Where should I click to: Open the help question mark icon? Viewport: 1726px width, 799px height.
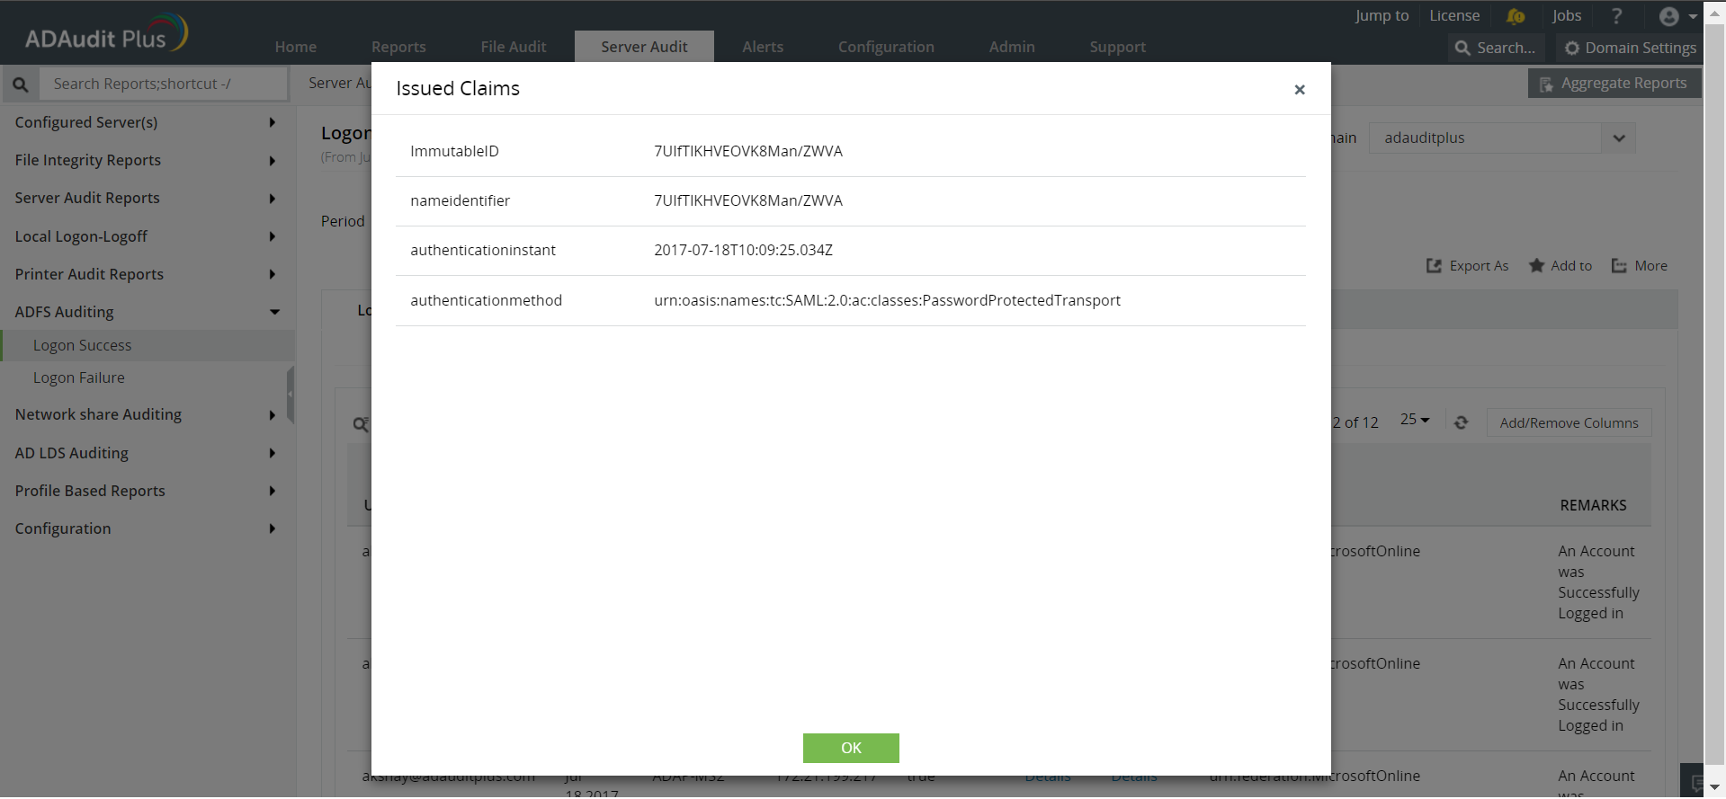pos(1616,16)
